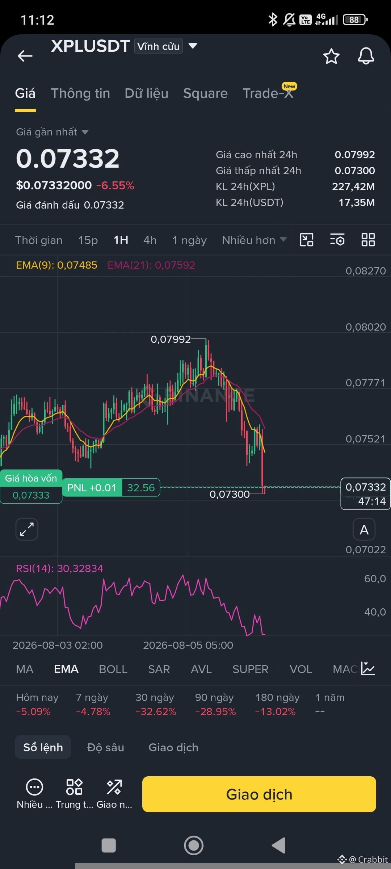Select the 1 ngày timeframe
Image resolution: width=391 pixels, height=869 pixels.
click(x=189, y=240)
